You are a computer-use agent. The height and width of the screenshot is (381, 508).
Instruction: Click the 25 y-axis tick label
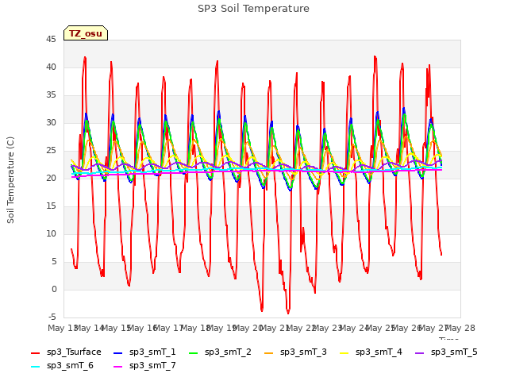51,151
